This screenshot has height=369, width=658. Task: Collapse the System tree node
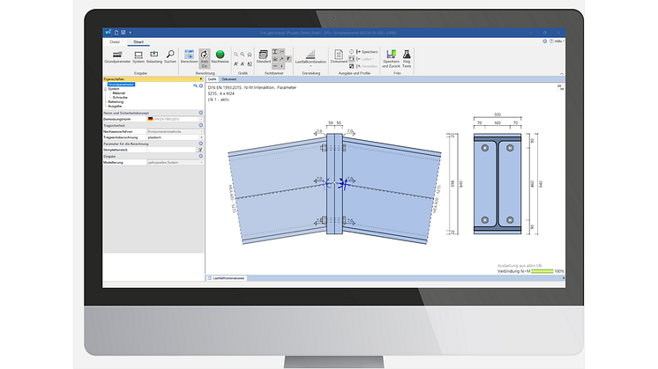click(x=106, y=89)
